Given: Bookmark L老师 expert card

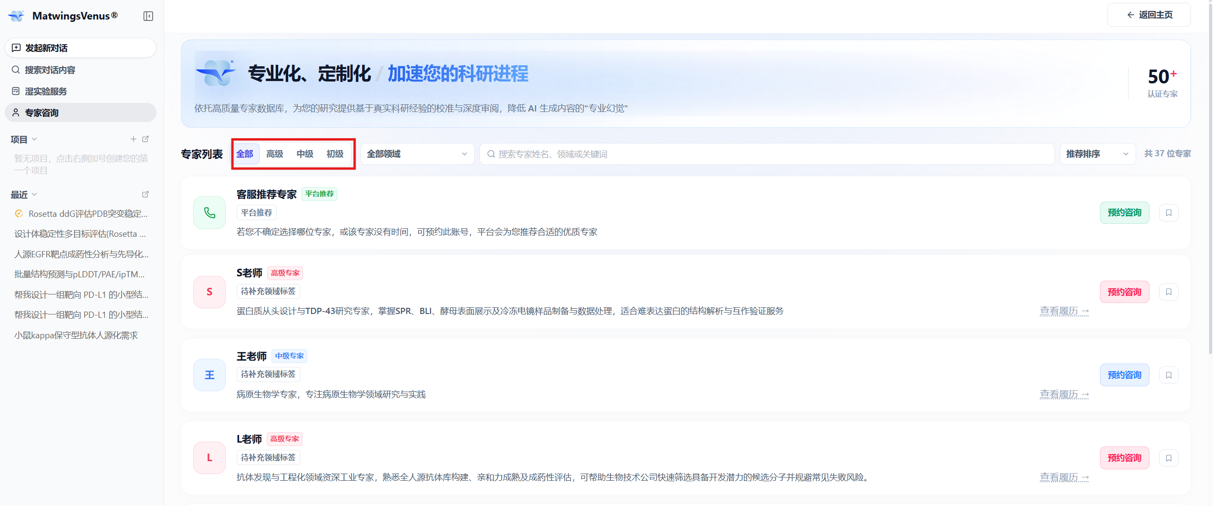Looking at the screenshot, I should pyautogui.click(x=1169, y=458).
